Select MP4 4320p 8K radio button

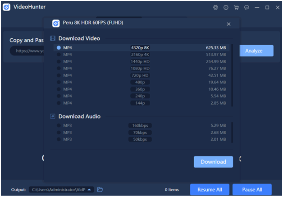[x=59, y=48]
